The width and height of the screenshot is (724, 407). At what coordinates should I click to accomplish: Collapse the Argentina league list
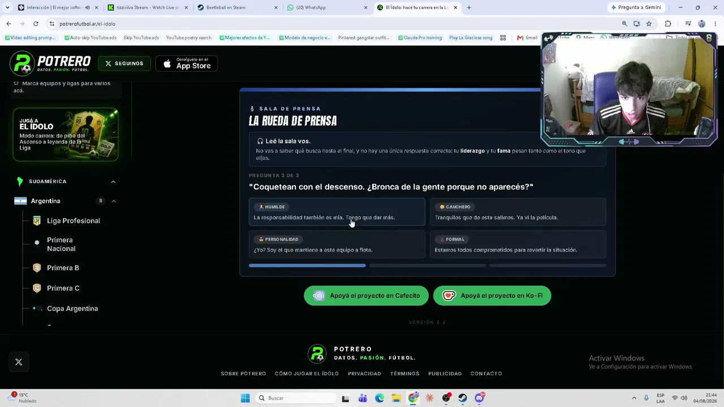point(114,201)
